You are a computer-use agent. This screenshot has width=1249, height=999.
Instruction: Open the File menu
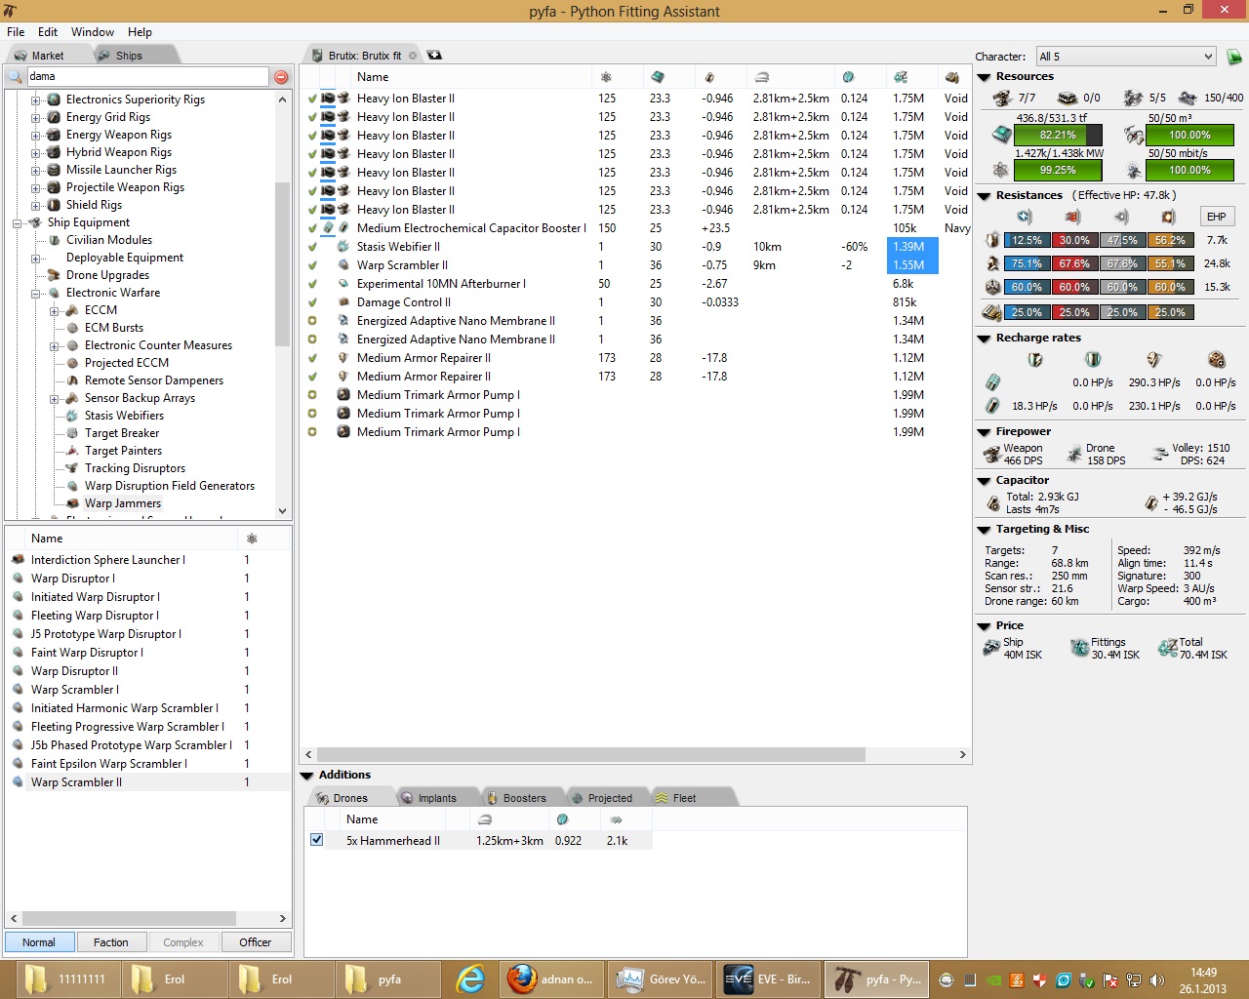16,32
